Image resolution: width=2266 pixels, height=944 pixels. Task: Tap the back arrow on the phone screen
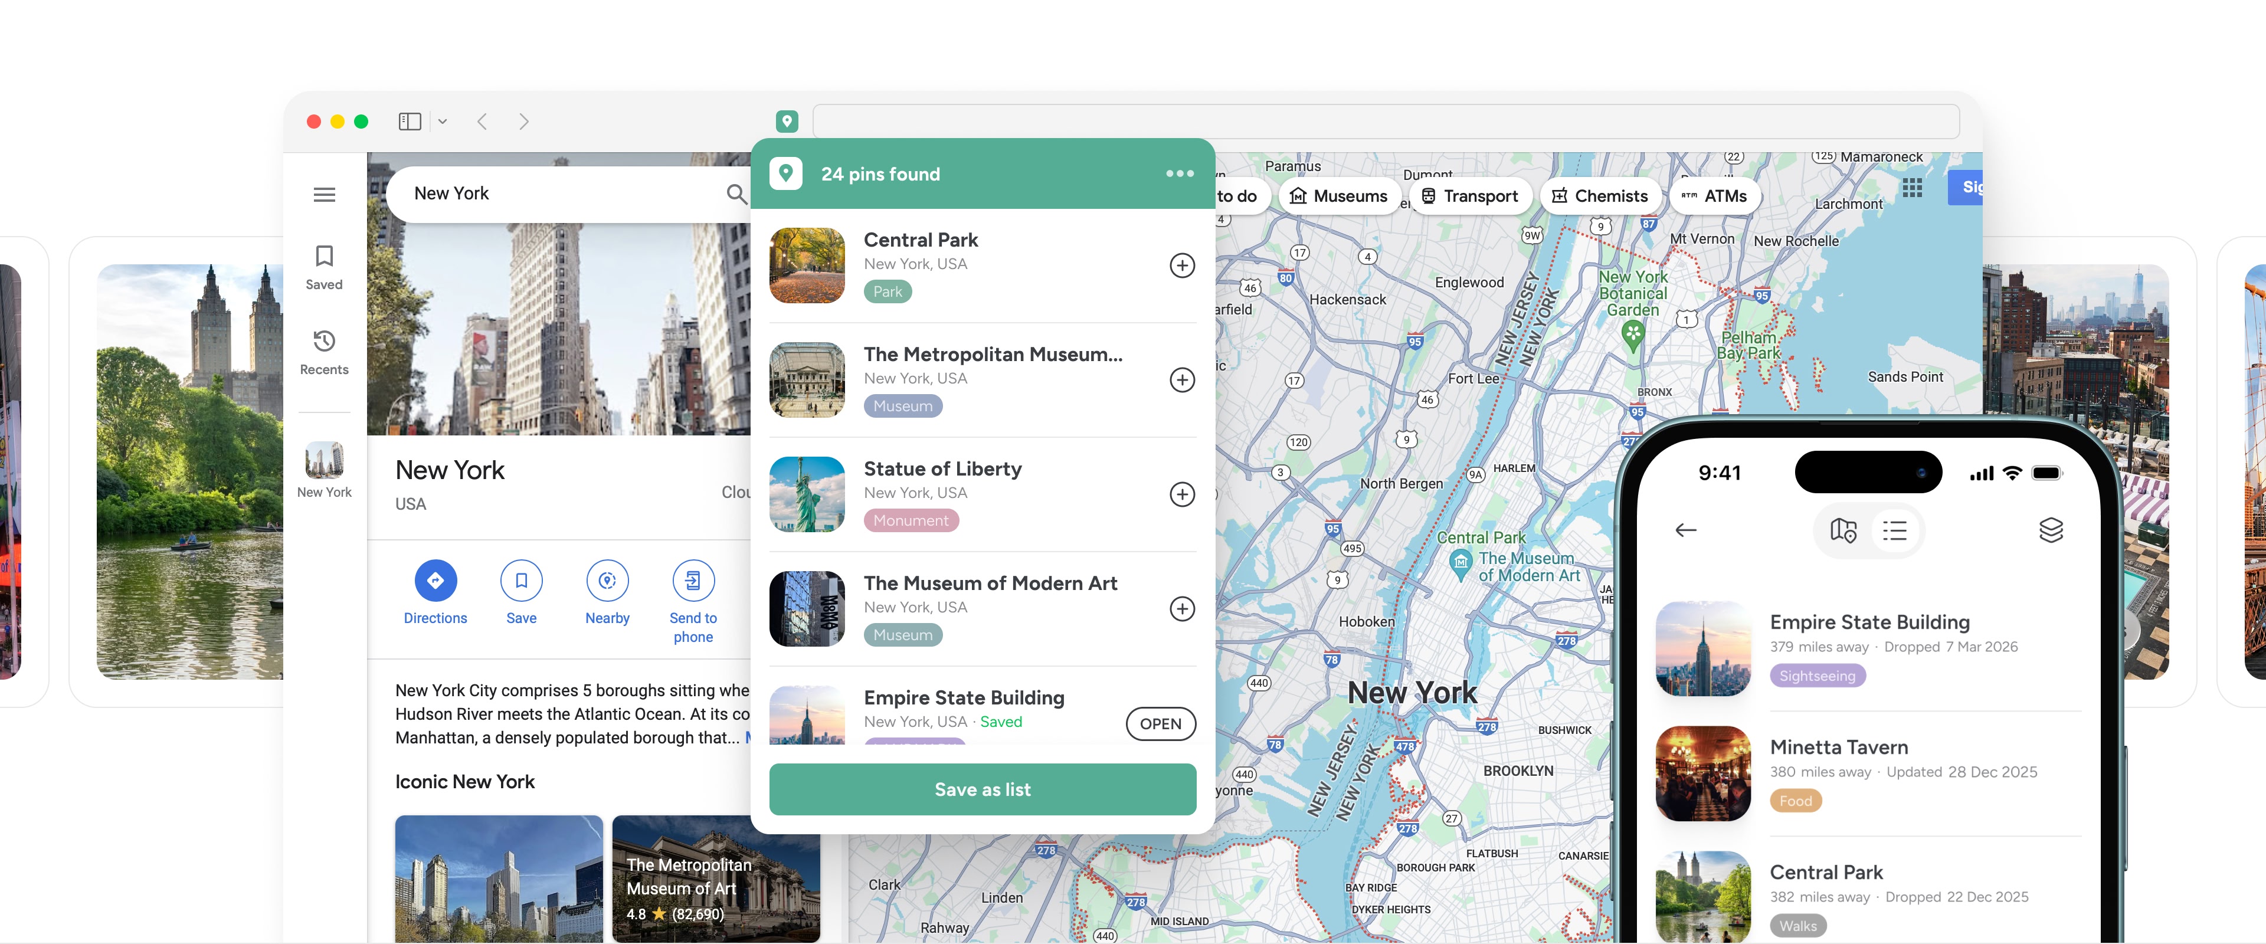1687,530
